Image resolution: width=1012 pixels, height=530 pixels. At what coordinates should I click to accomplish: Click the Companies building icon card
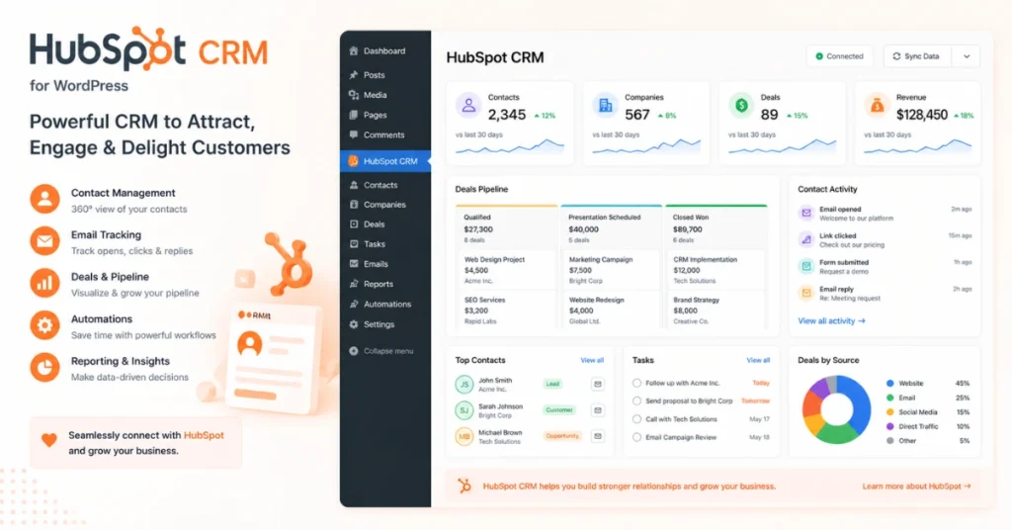605,105
